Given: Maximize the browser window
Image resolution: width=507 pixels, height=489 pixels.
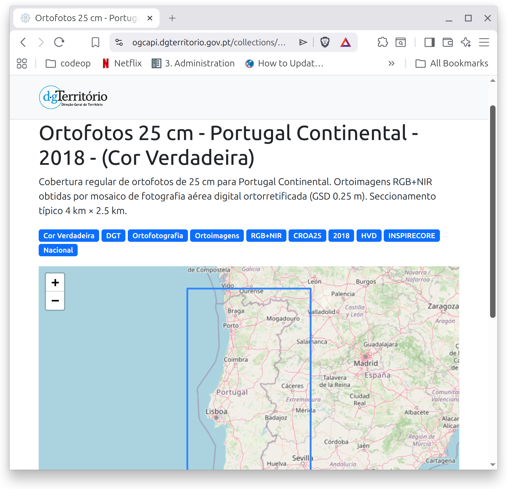Looking at the screenshot, I should click(x=468, y=18).
